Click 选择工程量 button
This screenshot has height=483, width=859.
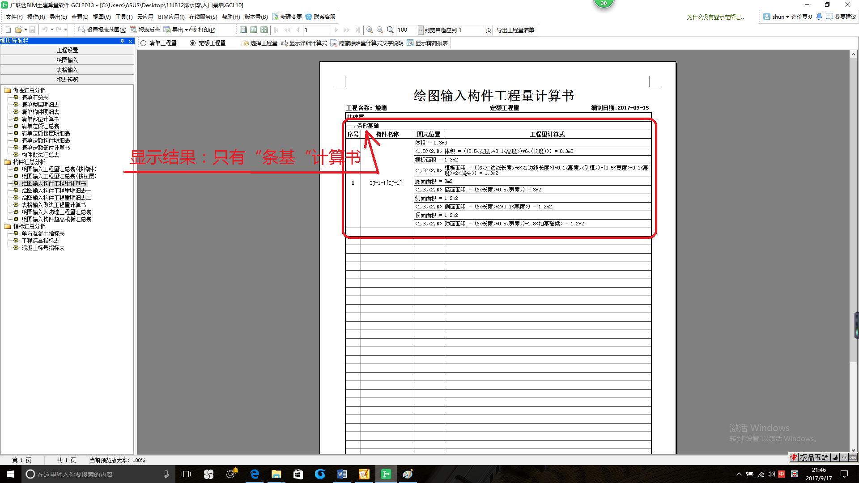click(x=259, y=43)
